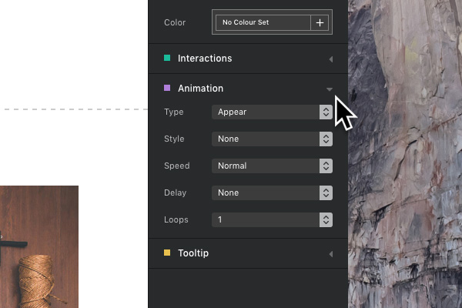This screenshot has width=462, height=308.
Task: Click the No Colour Set swatch field
Action: coord(263,22)
